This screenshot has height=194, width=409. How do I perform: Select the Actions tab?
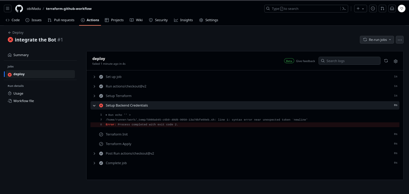click(90, 20)
